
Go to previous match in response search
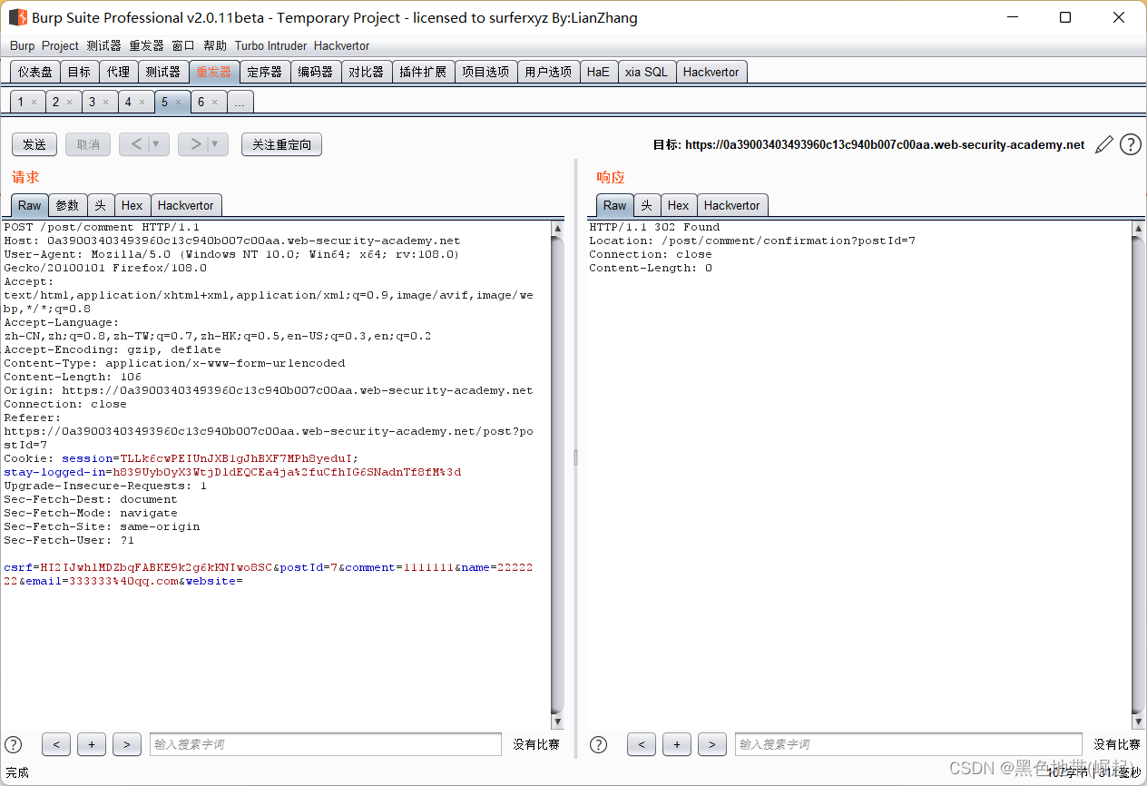tap(642, 744)
